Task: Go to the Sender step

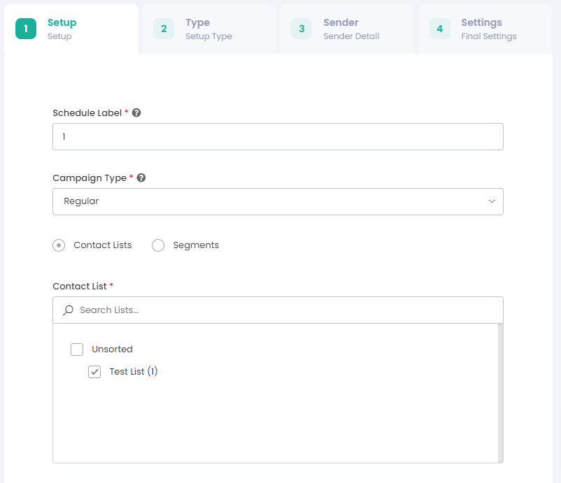Action: (x=341, y=22)
